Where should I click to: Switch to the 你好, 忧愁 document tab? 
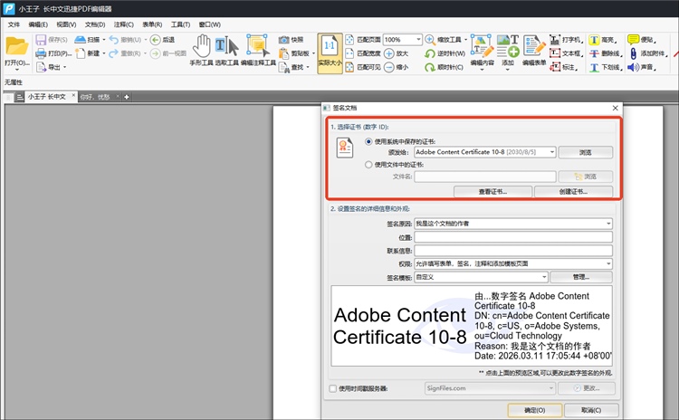pyautogui.click(x=100, y=97)
